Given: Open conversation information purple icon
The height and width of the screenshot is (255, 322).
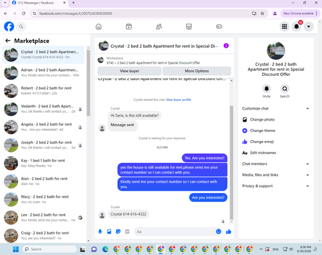Looking at the screenshot, I should coord(226,46).
